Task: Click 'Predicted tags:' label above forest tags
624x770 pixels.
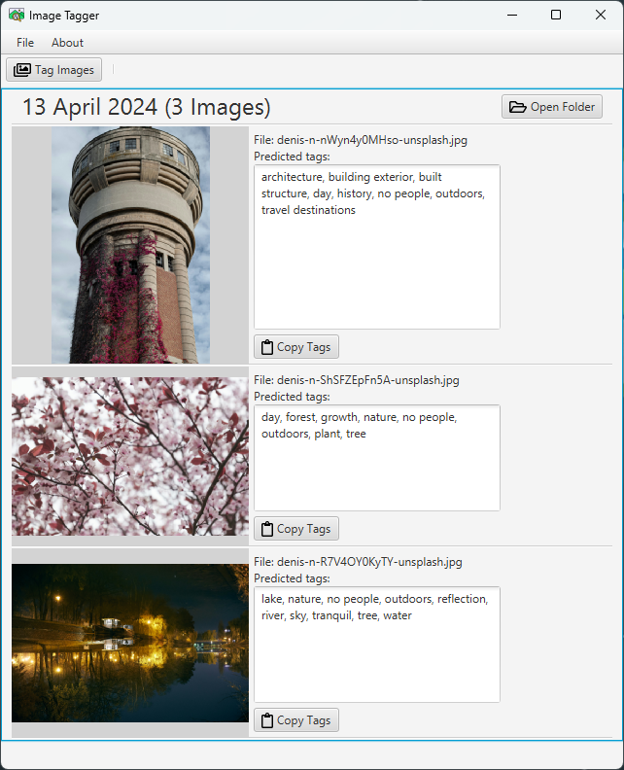Action: 292,397
